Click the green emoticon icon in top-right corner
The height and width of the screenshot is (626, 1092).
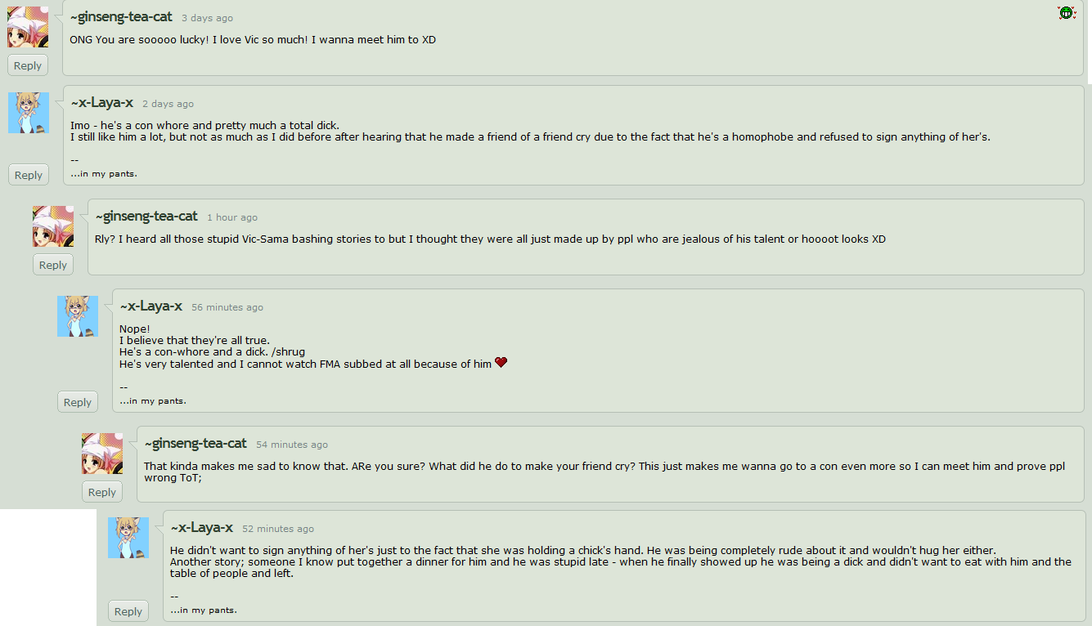pos(1066,13)
